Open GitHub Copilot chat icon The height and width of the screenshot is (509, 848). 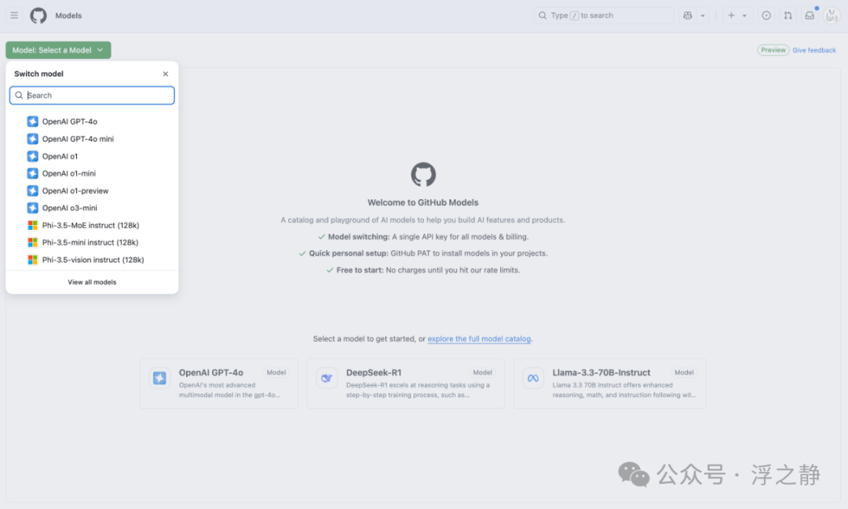click(688, 16)
